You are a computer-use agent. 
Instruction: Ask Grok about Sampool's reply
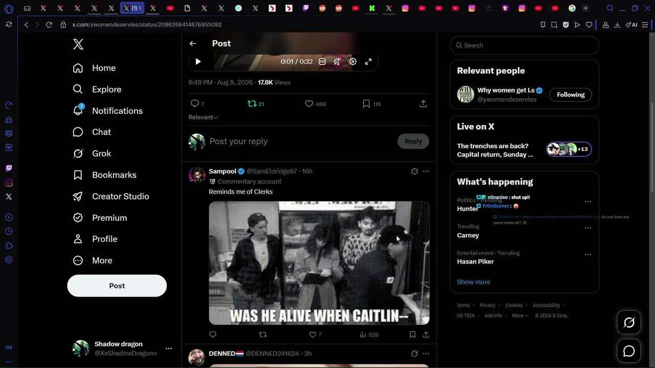[x=414, y=171]
